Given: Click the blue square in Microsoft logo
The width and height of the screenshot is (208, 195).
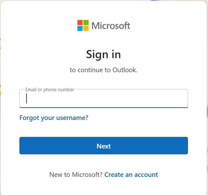Looking at the screenshot, I should click(x=80, y=28).
